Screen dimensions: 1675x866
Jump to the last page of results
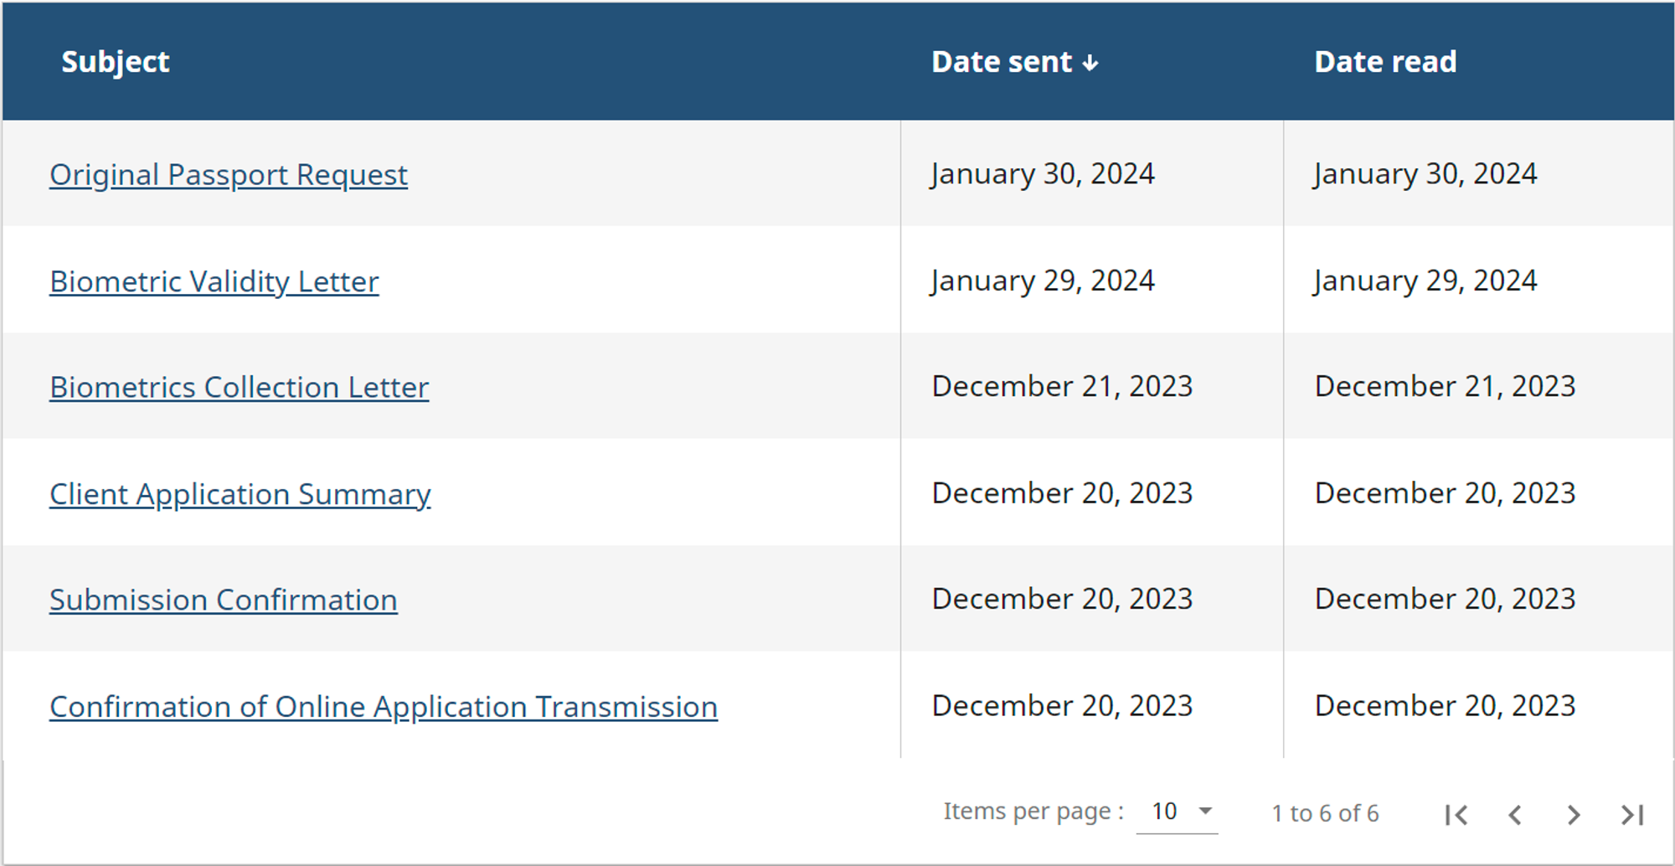[1632, 815]
